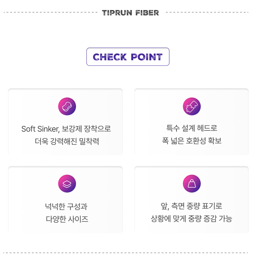Click the dashed line left of TIPRUN FIBER
The height and width of the screenshot is (268, 258).
(x=50, y=12)
